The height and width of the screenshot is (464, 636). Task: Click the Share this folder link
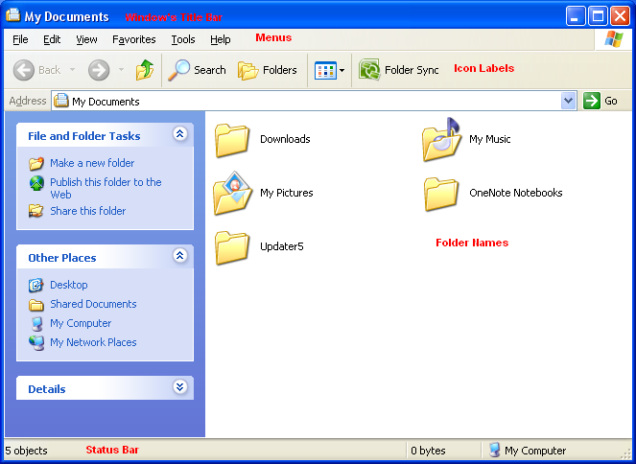click(x=87, y=211)
